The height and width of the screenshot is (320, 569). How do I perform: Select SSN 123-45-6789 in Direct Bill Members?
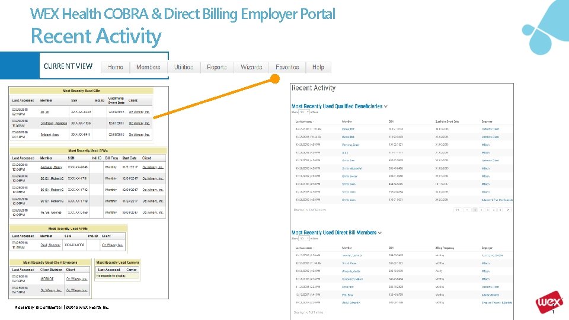(x=395, y=295)
